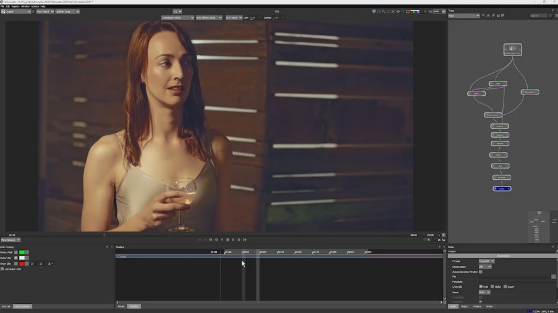Open the Format OpenEXR dropdown
Viewport: 558px width, 313px height.
[x=486, y=261]
